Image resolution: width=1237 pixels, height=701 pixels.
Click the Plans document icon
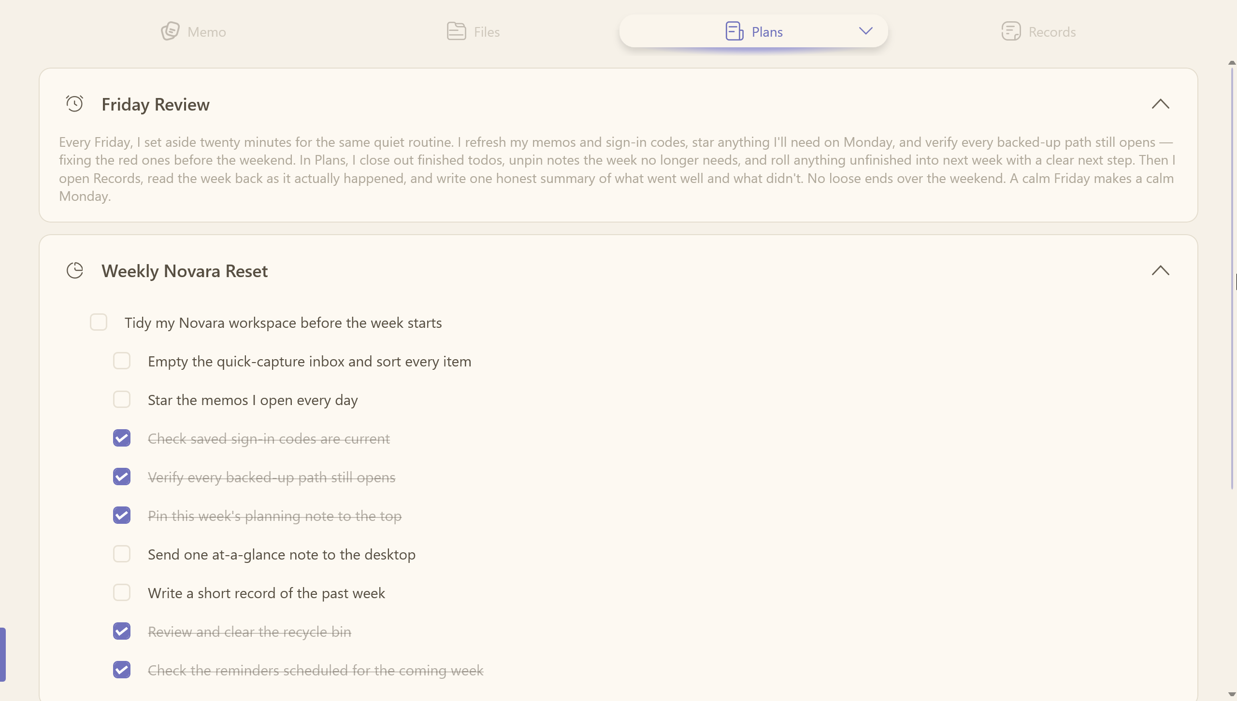[x=734, y=31]
